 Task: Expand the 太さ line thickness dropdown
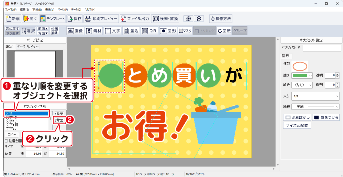(316, 96)
